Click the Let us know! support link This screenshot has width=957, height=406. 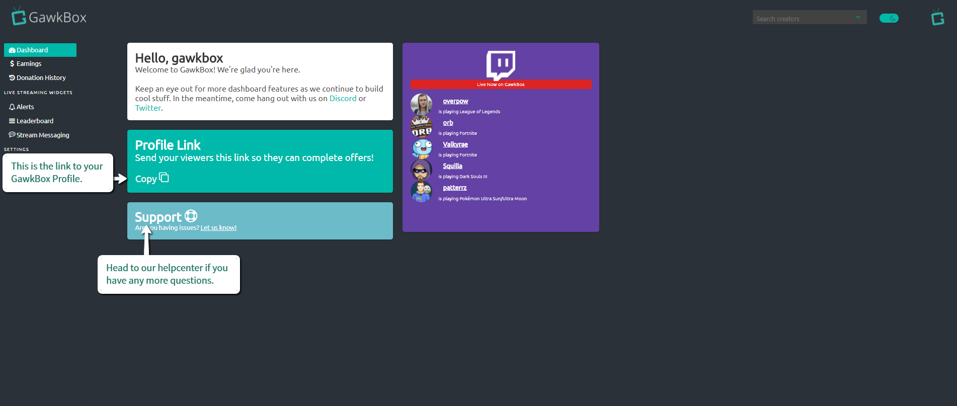point(218,228)
